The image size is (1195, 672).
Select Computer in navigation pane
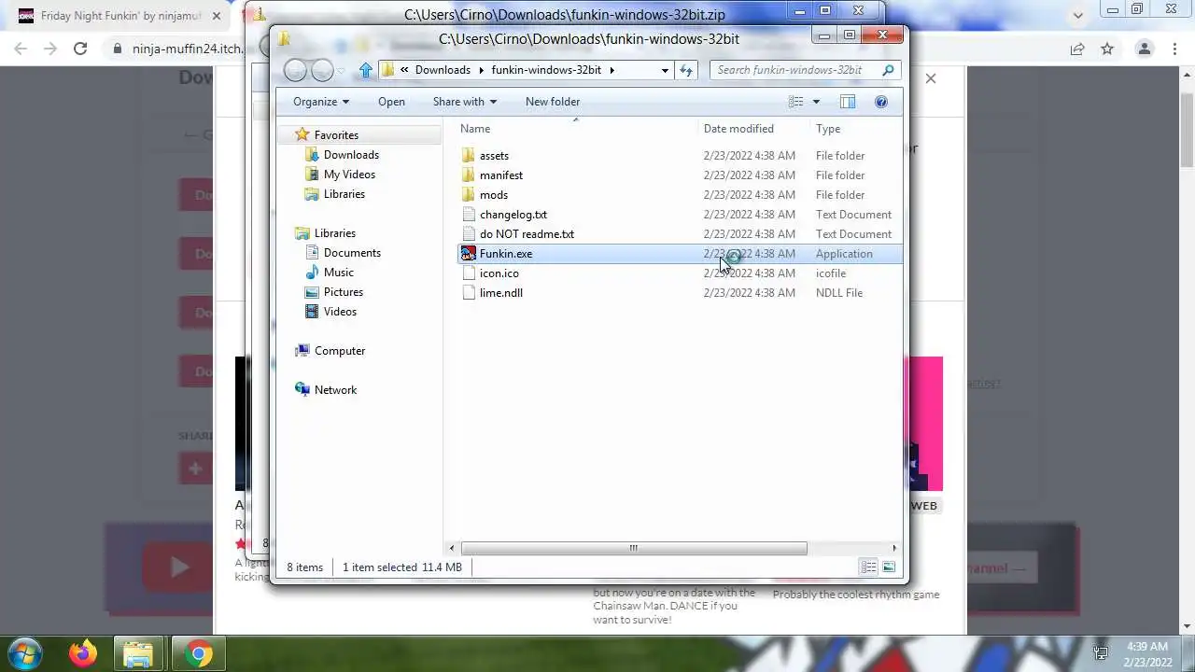click(340, 351)
